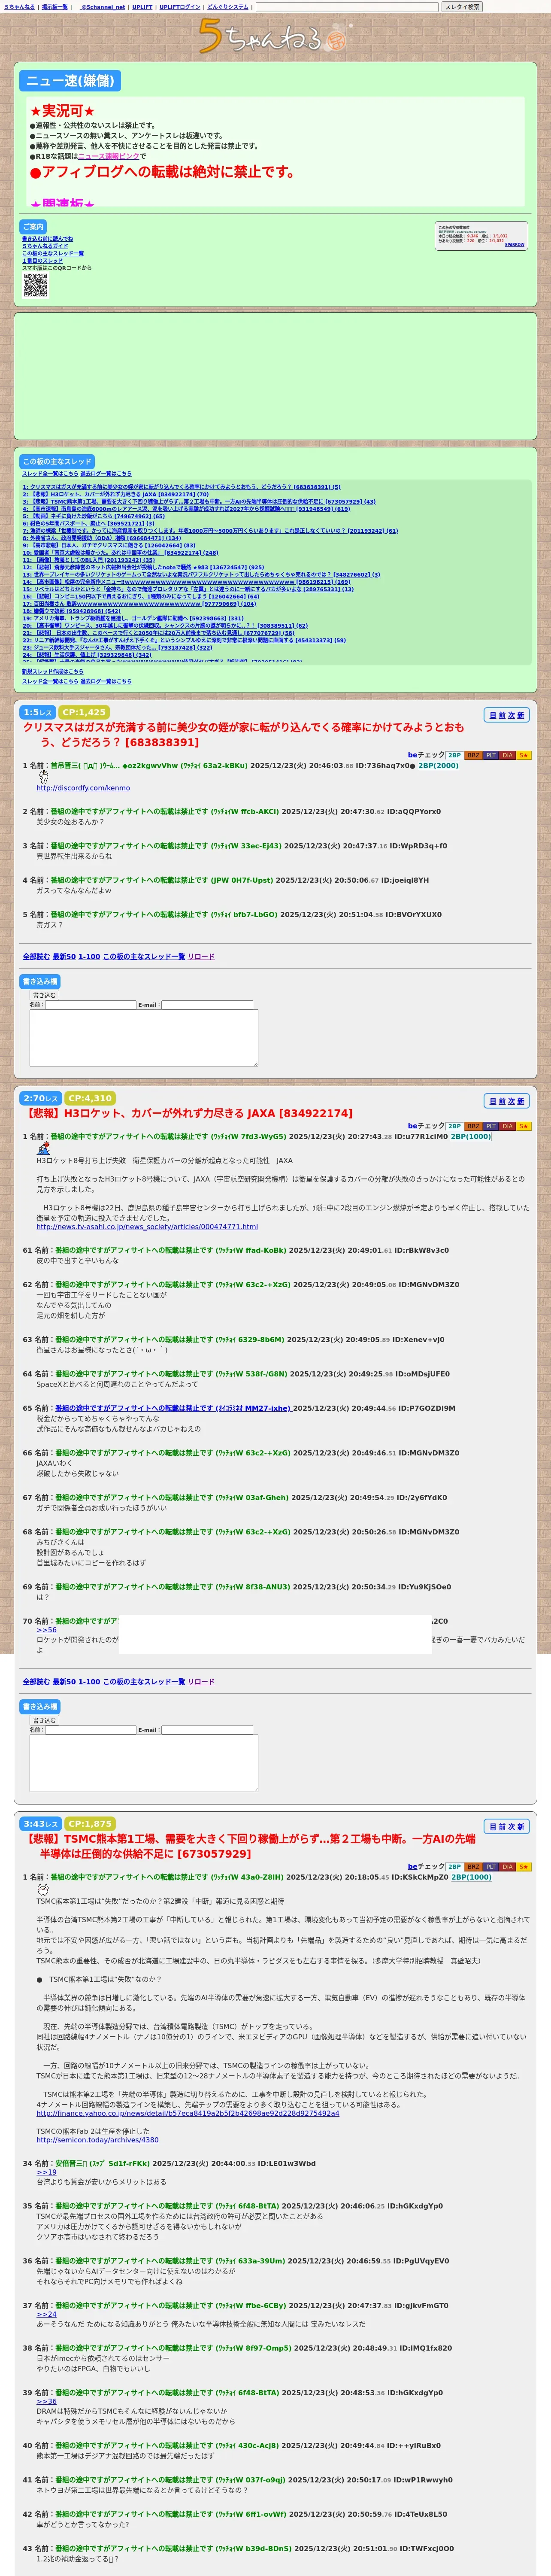
Task: Open the UPLIFT navigation link
Action: pos(142,7)
